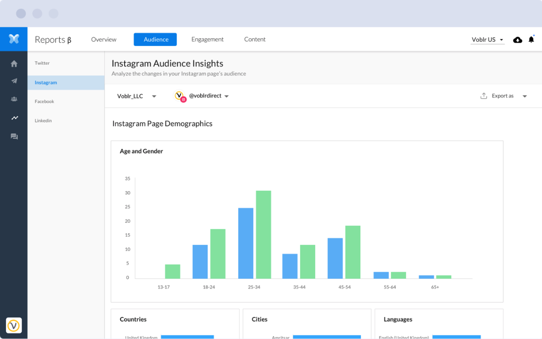Viewport: 542px width, 339px height.
Task: Open the Export as dropdown
Action: click(504, 96)
